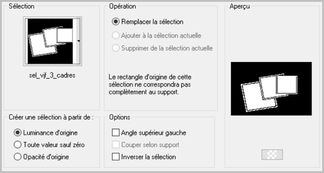
Task: Click the Aperçu preview image
Action: tap(271, 88)
